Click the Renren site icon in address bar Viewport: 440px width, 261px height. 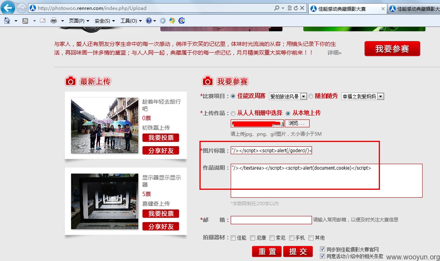tap(33, 8)
